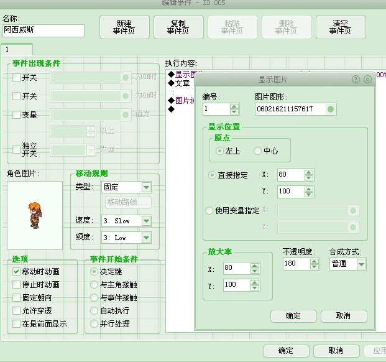Viewport: 386px width, 362px height.
Task: Open the 频度 dropdown showing 3: Low
Action: click(146, 238)
